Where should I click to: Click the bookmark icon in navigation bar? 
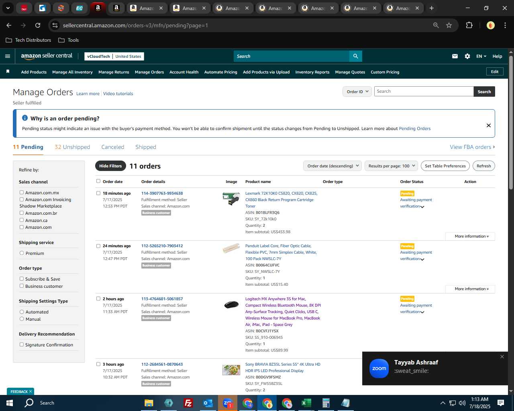[8, 71]
